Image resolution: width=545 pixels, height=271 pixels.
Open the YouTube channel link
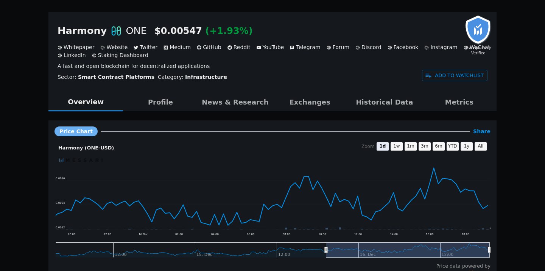pos(270,48)
